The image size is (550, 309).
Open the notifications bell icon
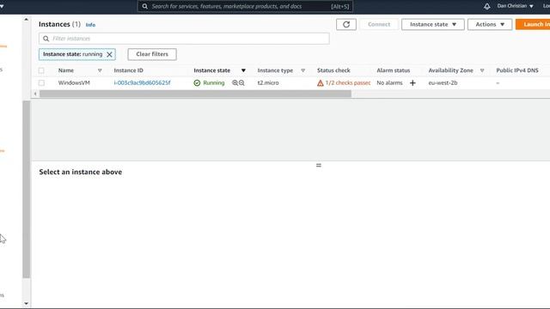(x=487, y=6)
